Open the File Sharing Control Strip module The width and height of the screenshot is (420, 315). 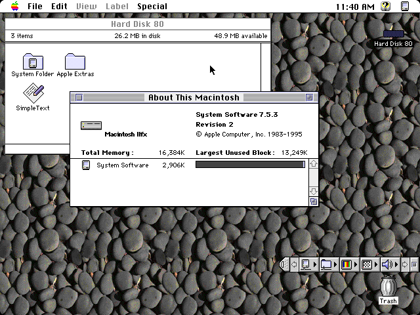click(329, 264)
